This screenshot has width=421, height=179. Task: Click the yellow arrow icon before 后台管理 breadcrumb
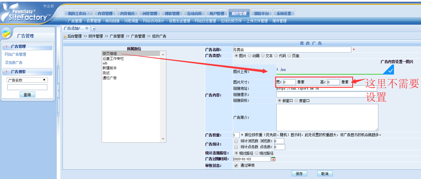click(65, 36)
